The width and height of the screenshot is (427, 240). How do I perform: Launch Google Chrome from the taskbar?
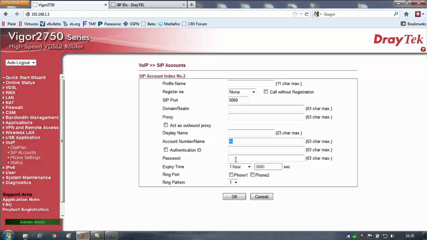tap(54, 236)
